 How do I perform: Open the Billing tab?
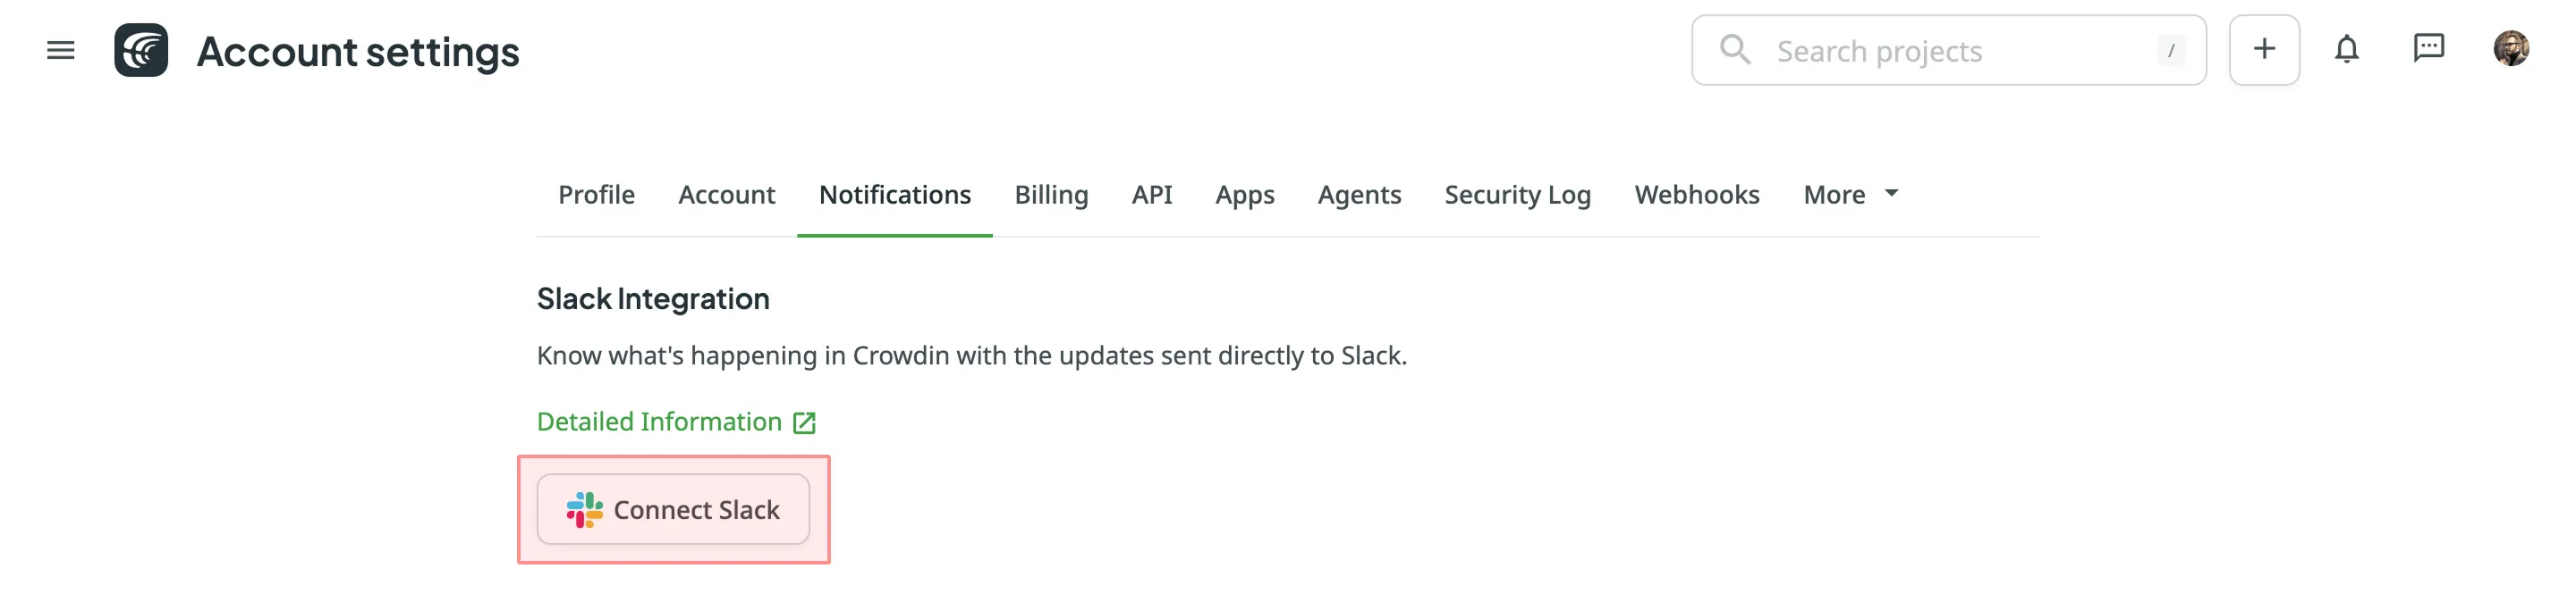(x=1051, y=195)
